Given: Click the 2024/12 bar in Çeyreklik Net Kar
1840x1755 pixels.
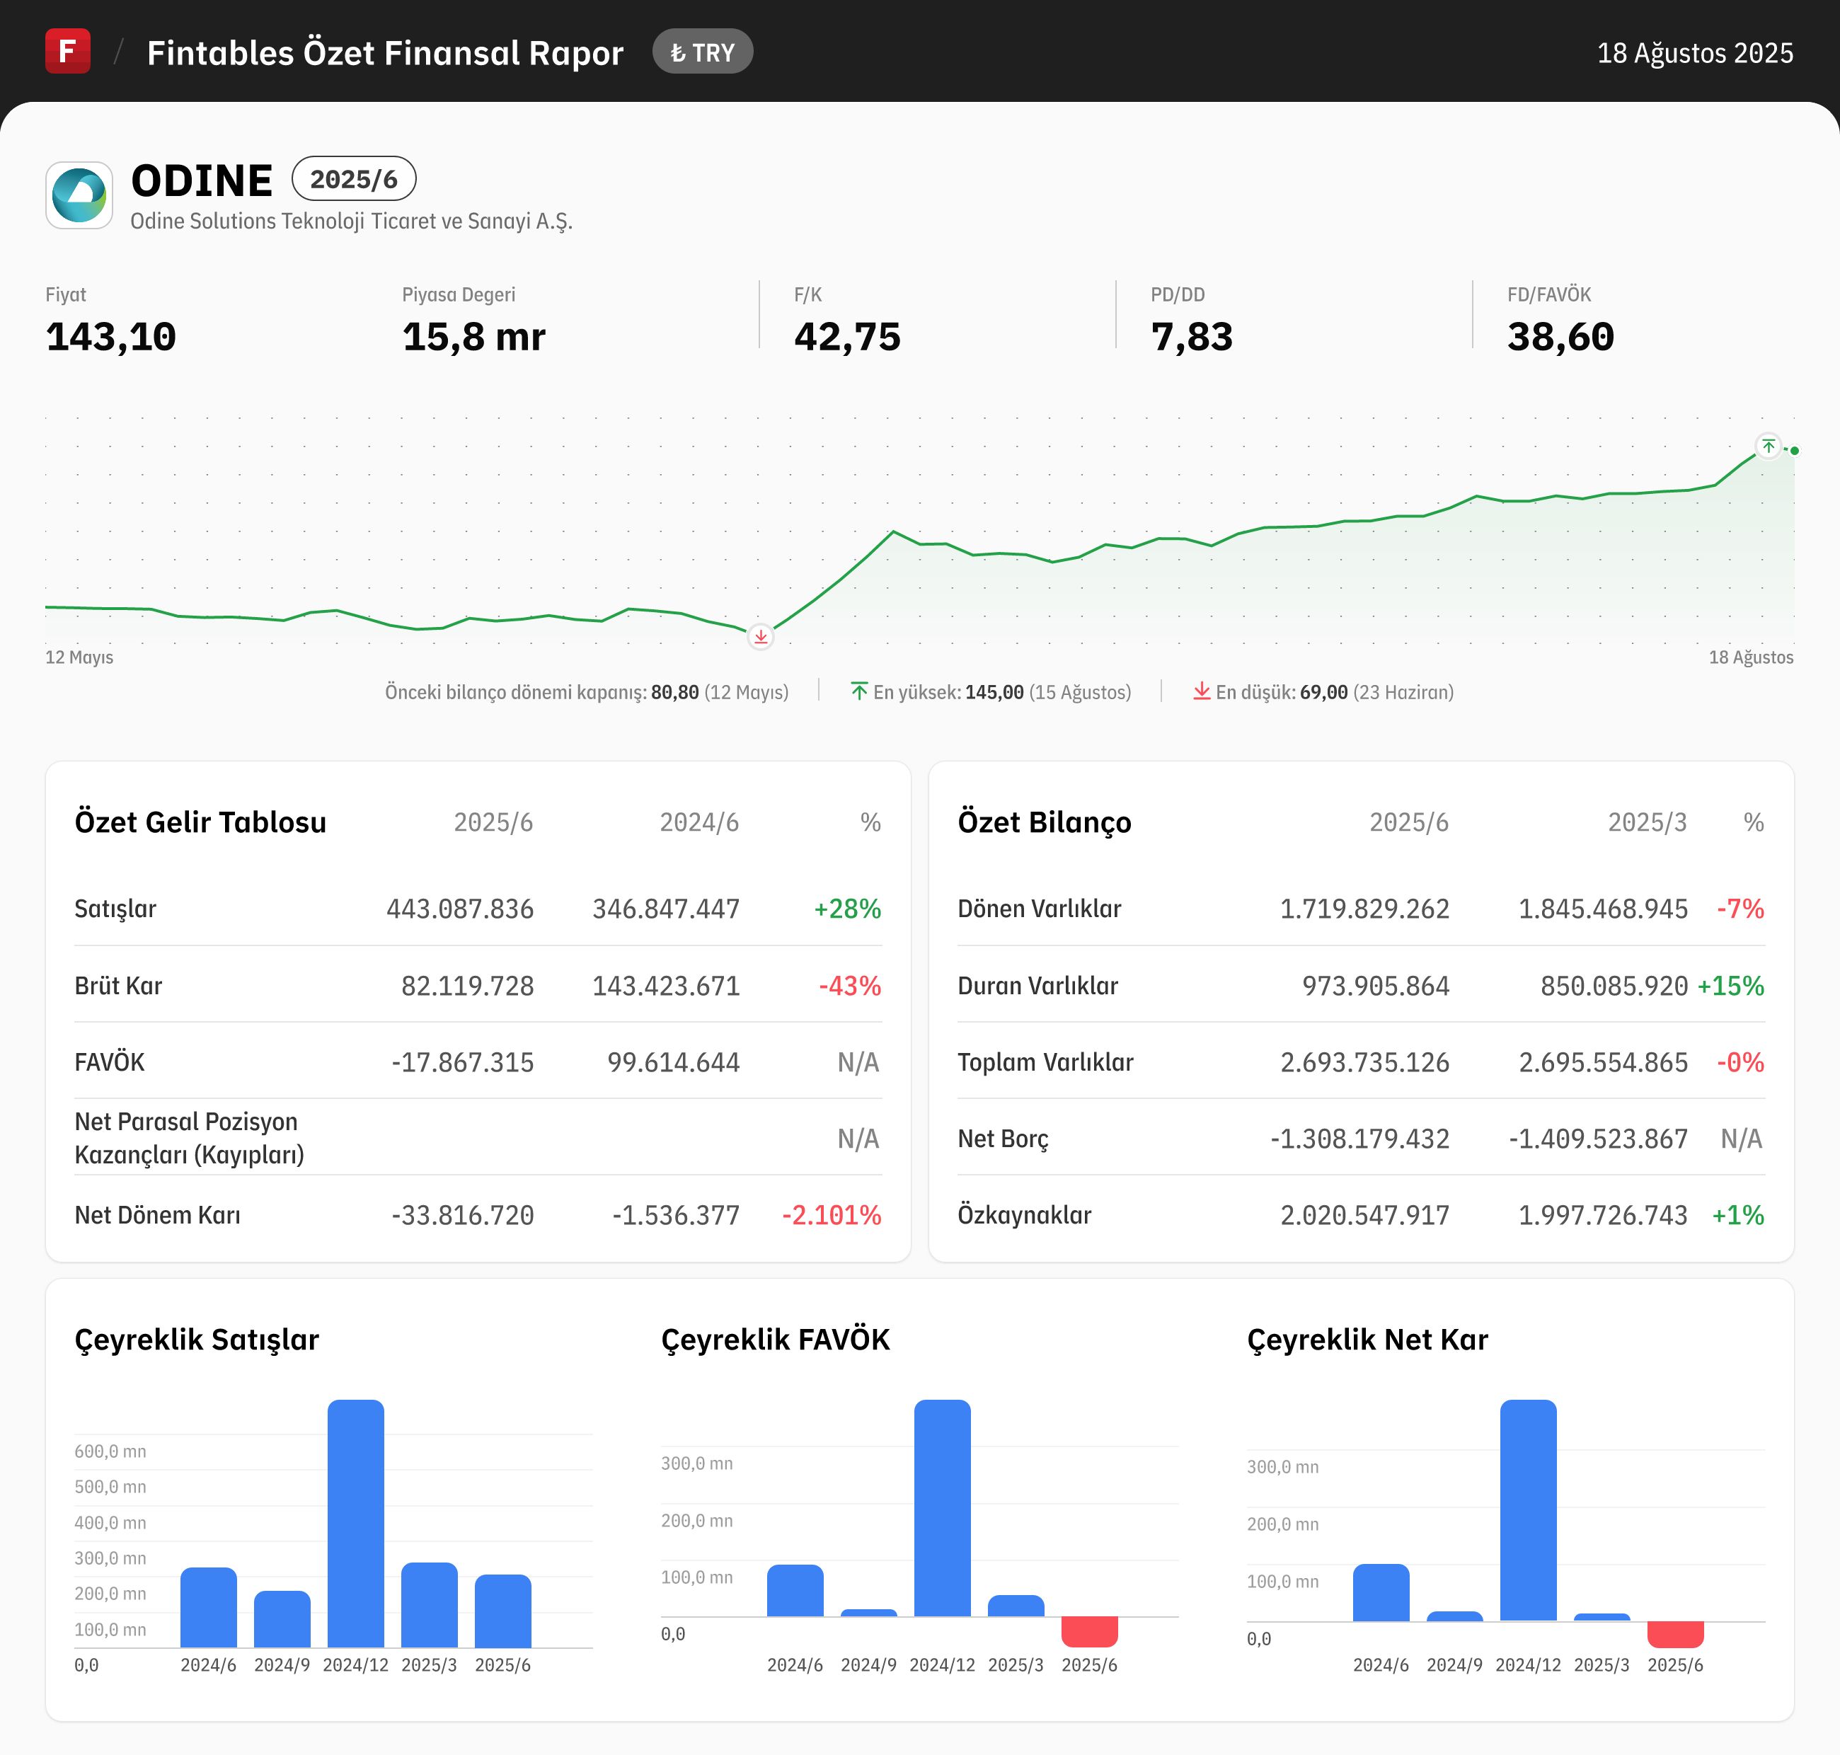Looking at the screenshot, I should [1528, 1510].
